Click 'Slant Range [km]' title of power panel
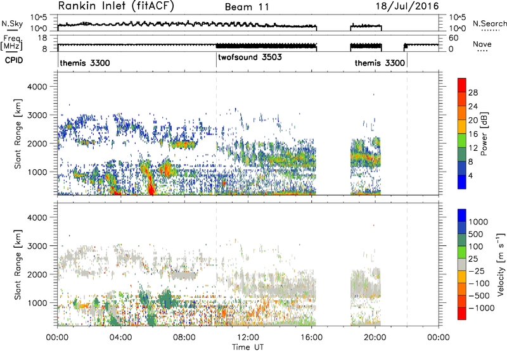The width and height of the screenshot is (507, 351). point(18,134)
